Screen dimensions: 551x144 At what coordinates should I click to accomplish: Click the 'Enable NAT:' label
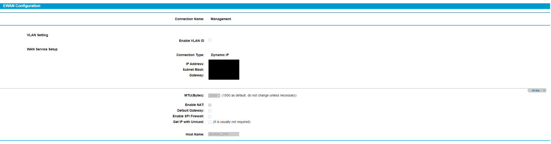[x=195, y=105]
